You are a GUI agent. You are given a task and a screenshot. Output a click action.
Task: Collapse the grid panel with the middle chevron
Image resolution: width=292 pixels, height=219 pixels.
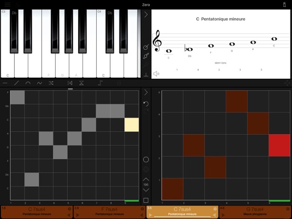pos(146,93)
